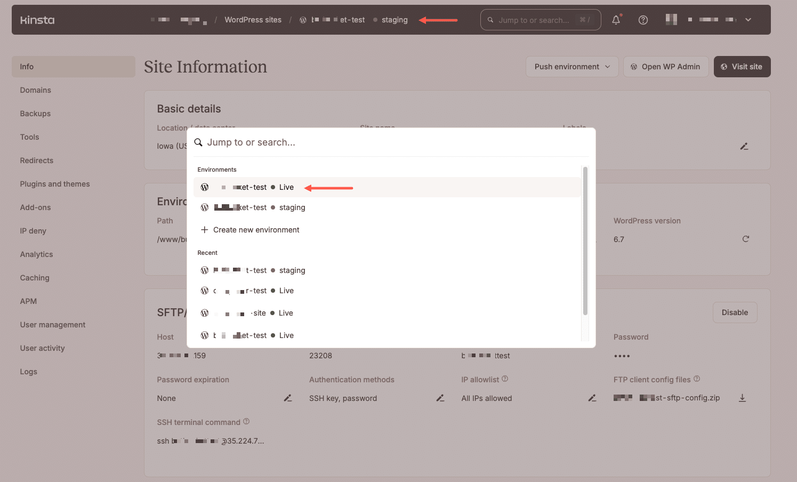Edit the IP allowlist pencil icon
This screenshot has width=797, height=482.
tap(592, 398)
